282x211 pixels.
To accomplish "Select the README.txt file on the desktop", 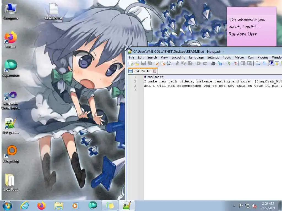I will pos(54,12).
